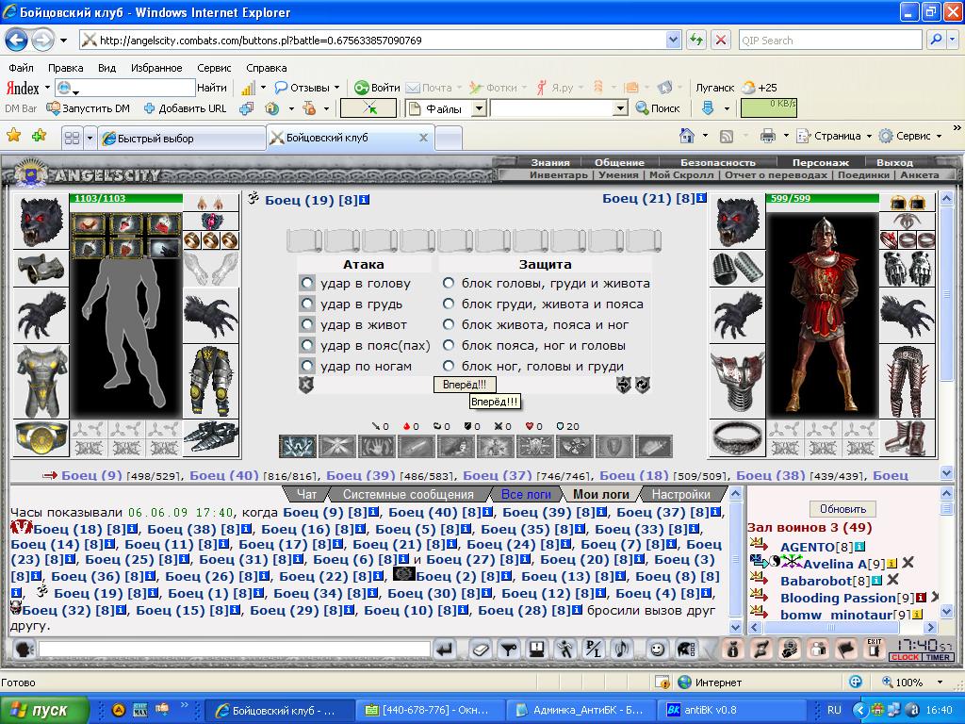The width and height of the screenshot is (965, 724).
Task: Switch to the Все логи tab
Action: click(x=526, y=494)
